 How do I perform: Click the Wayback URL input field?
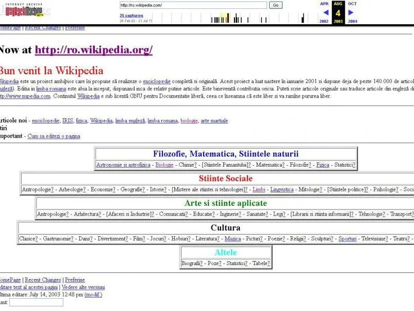(x=193, y=5)
